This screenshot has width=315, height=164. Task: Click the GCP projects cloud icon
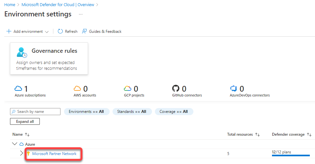[127, 88]
